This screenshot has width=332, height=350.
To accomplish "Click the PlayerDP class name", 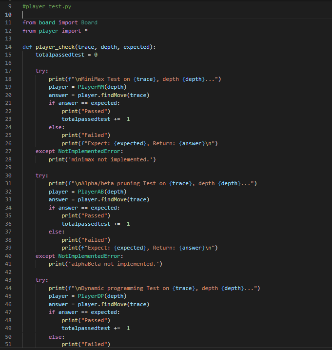I will (91, 296).
